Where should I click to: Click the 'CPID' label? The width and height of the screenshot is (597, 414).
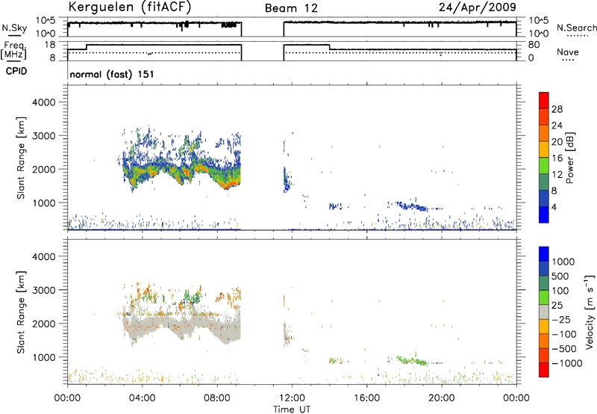(x=16, y=71)
